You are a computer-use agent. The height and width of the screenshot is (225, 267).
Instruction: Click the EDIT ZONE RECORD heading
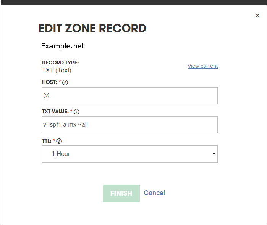tap(92, 28)
